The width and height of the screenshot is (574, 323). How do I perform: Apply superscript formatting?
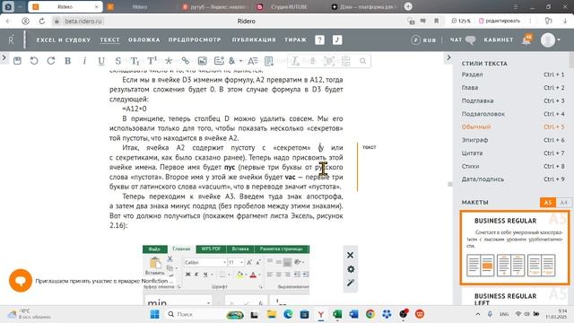[x=152, y=61]
